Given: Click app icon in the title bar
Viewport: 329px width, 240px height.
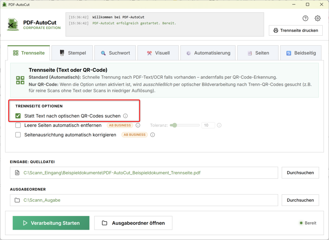Looking at the screenshot, I should 4,4.
